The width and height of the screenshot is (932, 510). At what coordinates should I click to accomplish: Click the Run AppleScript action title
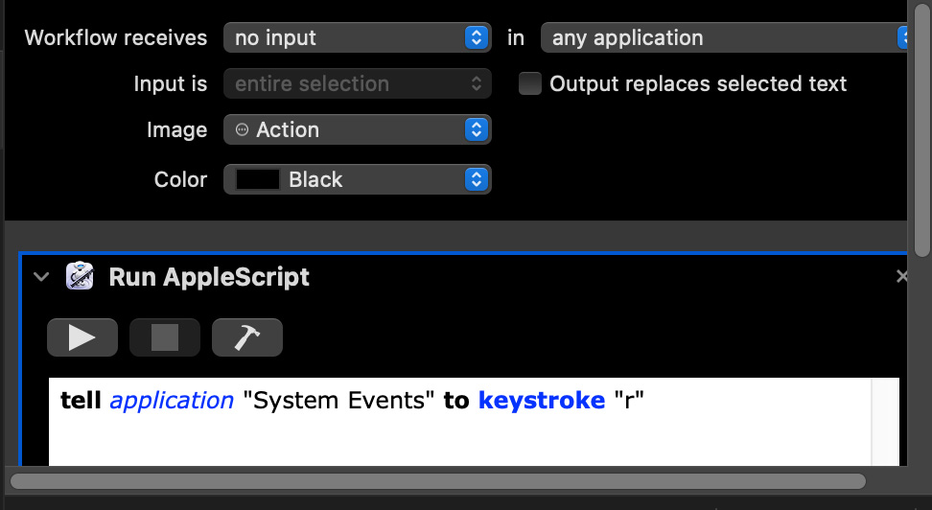click(x=209, y=277)
